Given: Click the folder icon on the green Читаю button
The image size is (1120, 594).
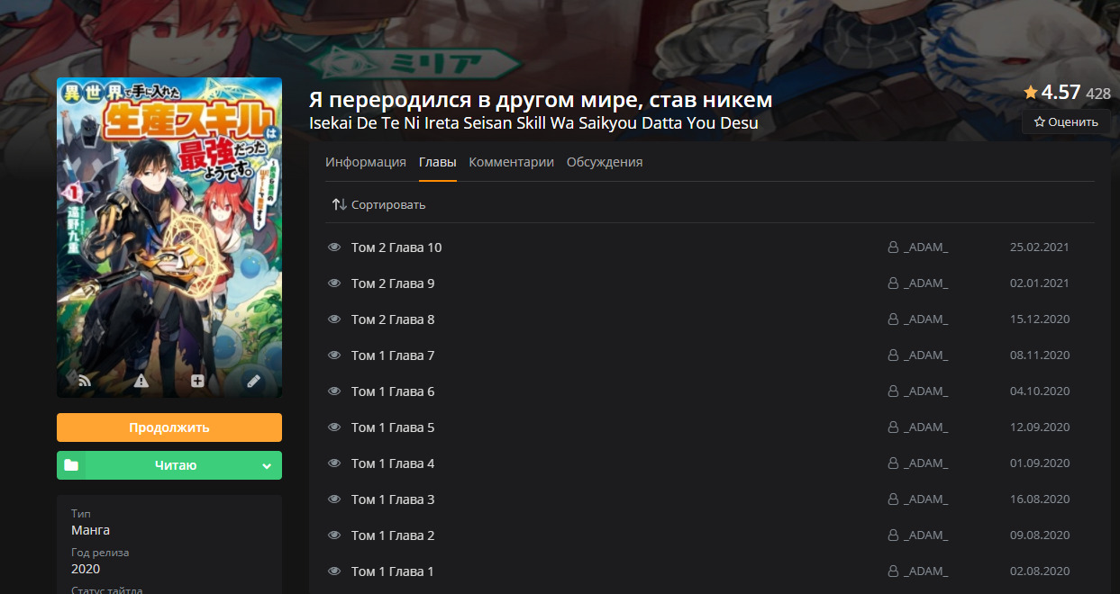Looking at the screenshot, I should (x=71, y=465).
